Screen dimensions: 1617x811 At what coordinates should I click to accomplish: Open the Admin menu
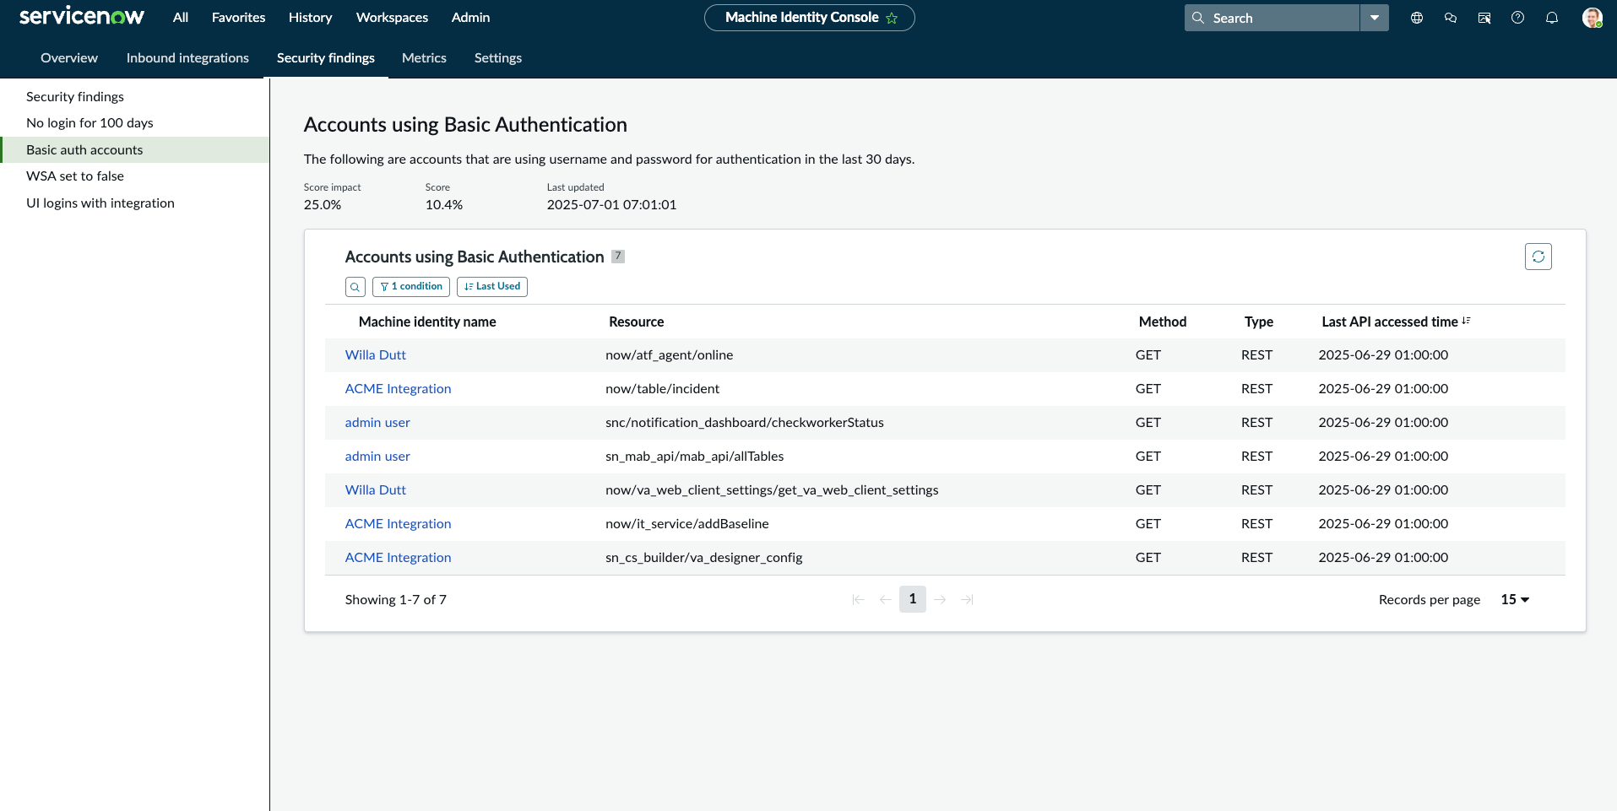[470, 17]
